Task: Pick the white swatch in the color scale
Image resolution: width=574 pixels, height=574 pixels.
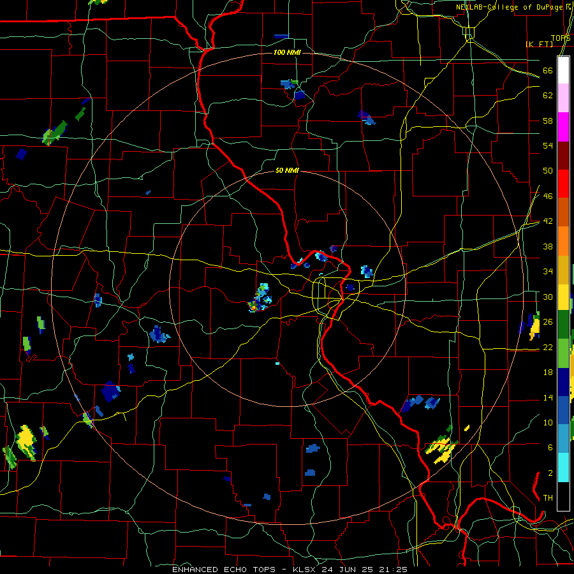Action: tap(563, 70)
